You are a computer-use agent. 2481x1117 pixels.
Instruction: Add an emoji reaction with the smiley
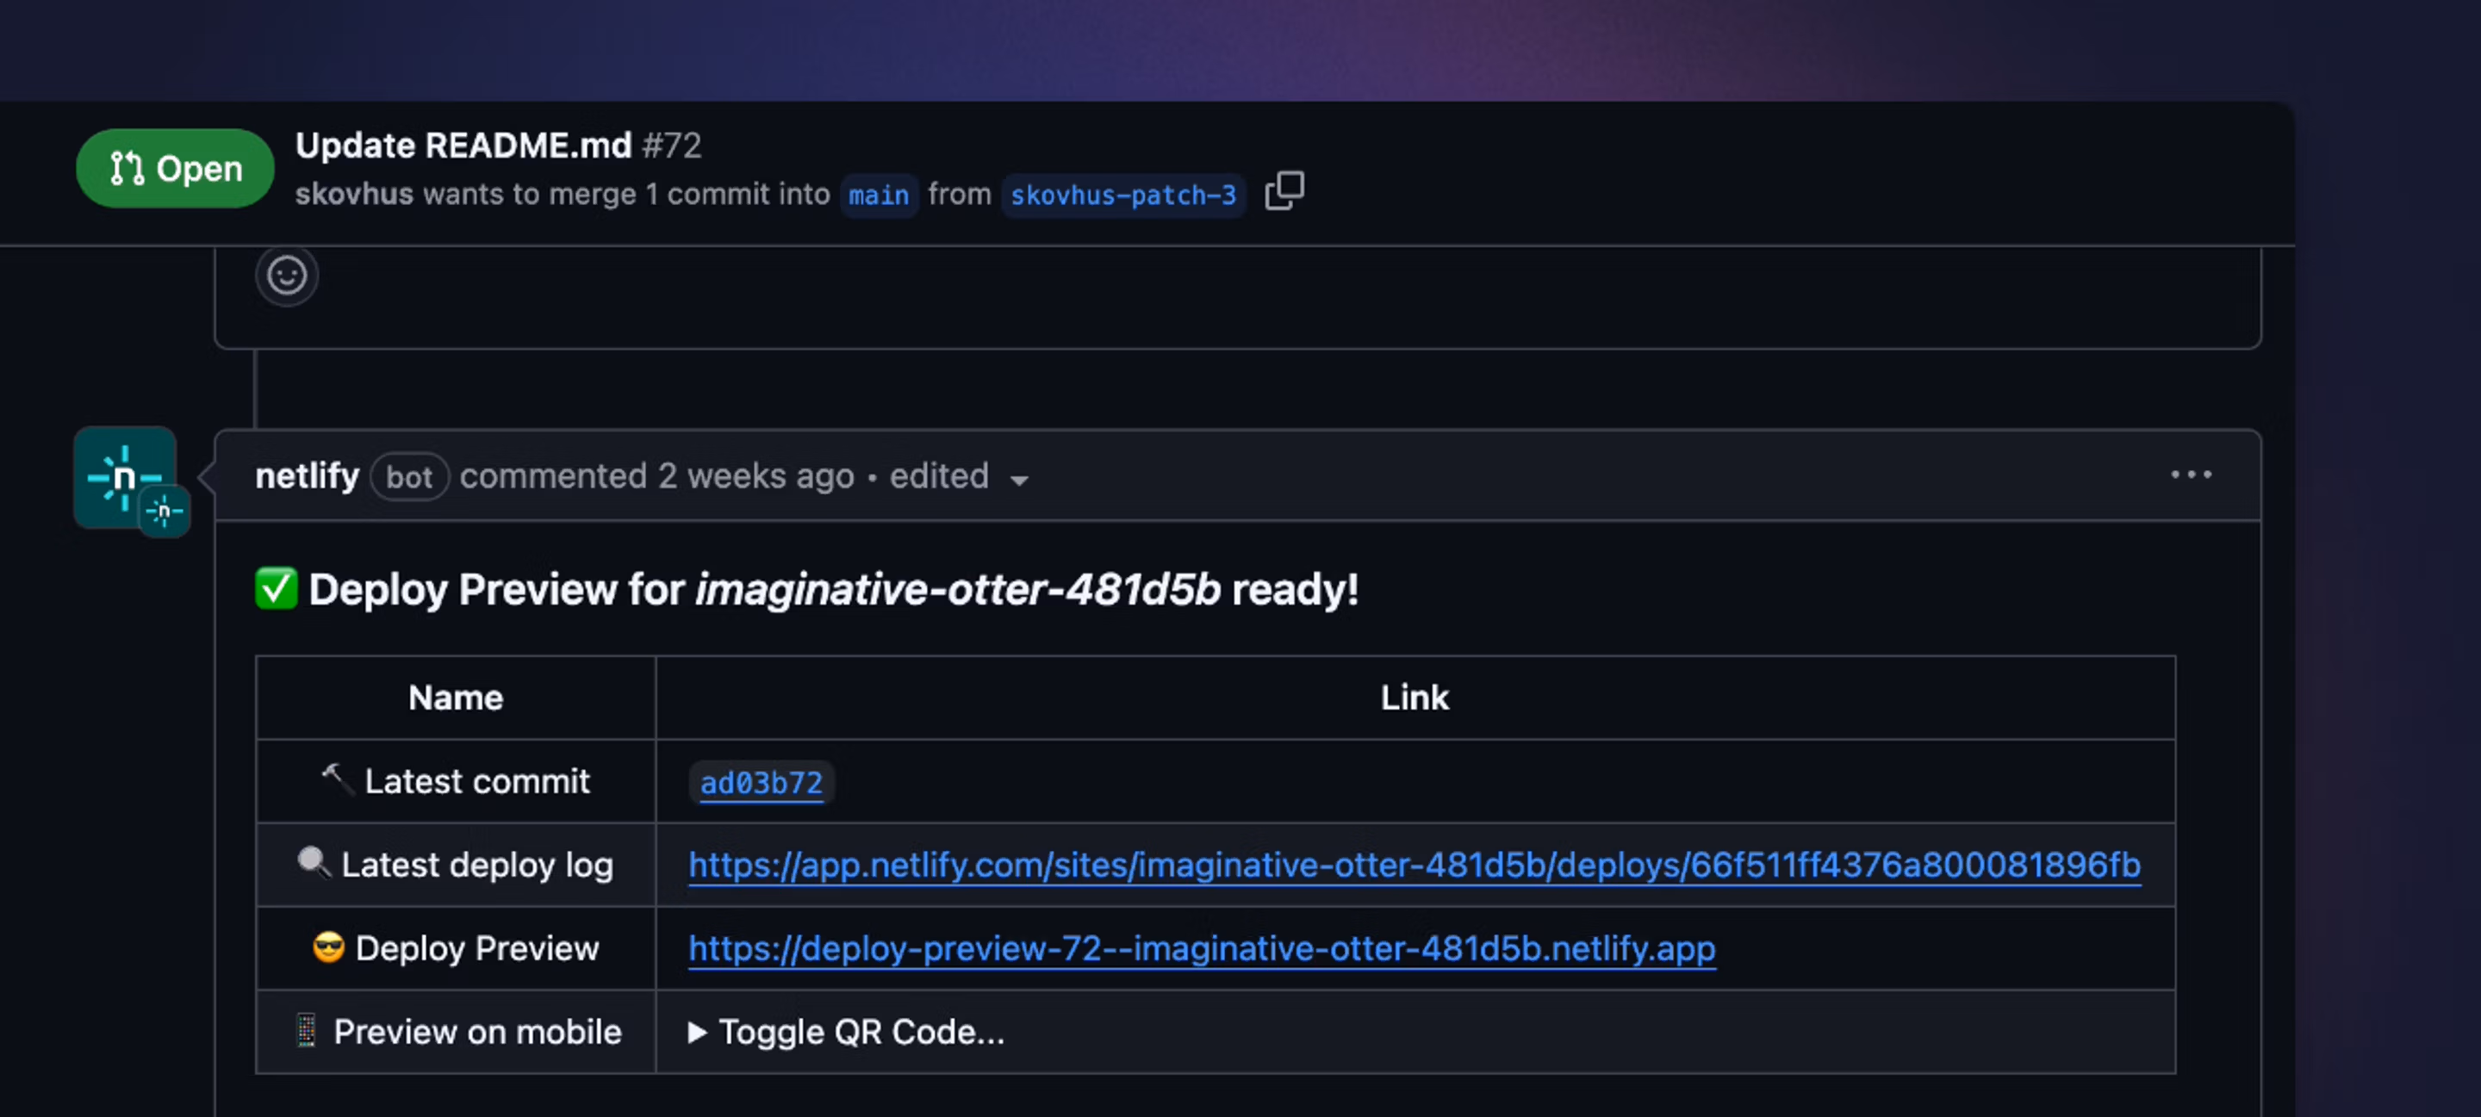click(x=287, y=276)
